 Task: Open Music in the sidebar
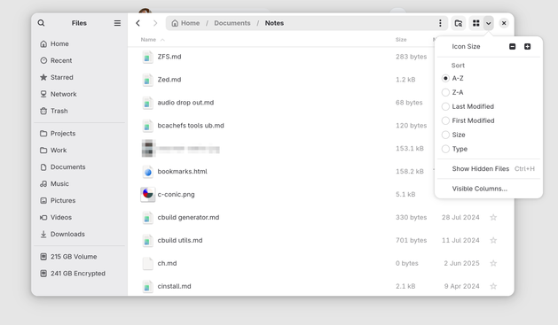79,183
